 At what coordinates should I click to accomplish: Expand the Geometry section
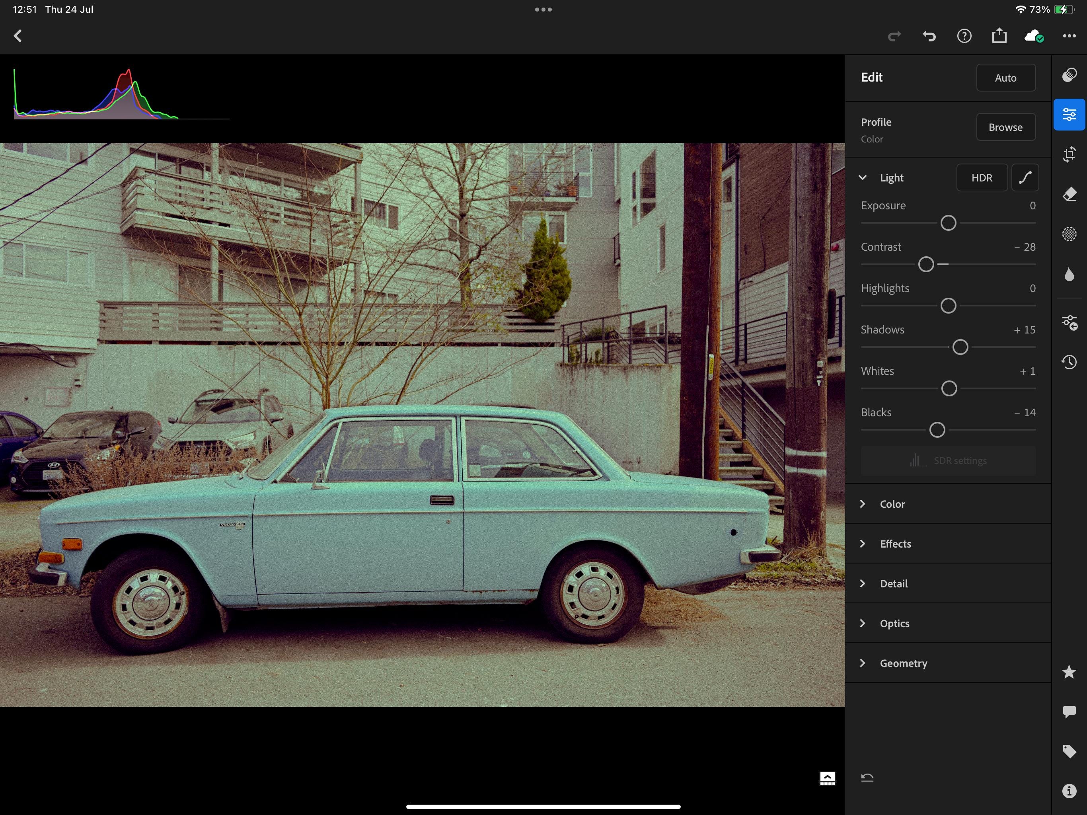click(x=948, y=663)
